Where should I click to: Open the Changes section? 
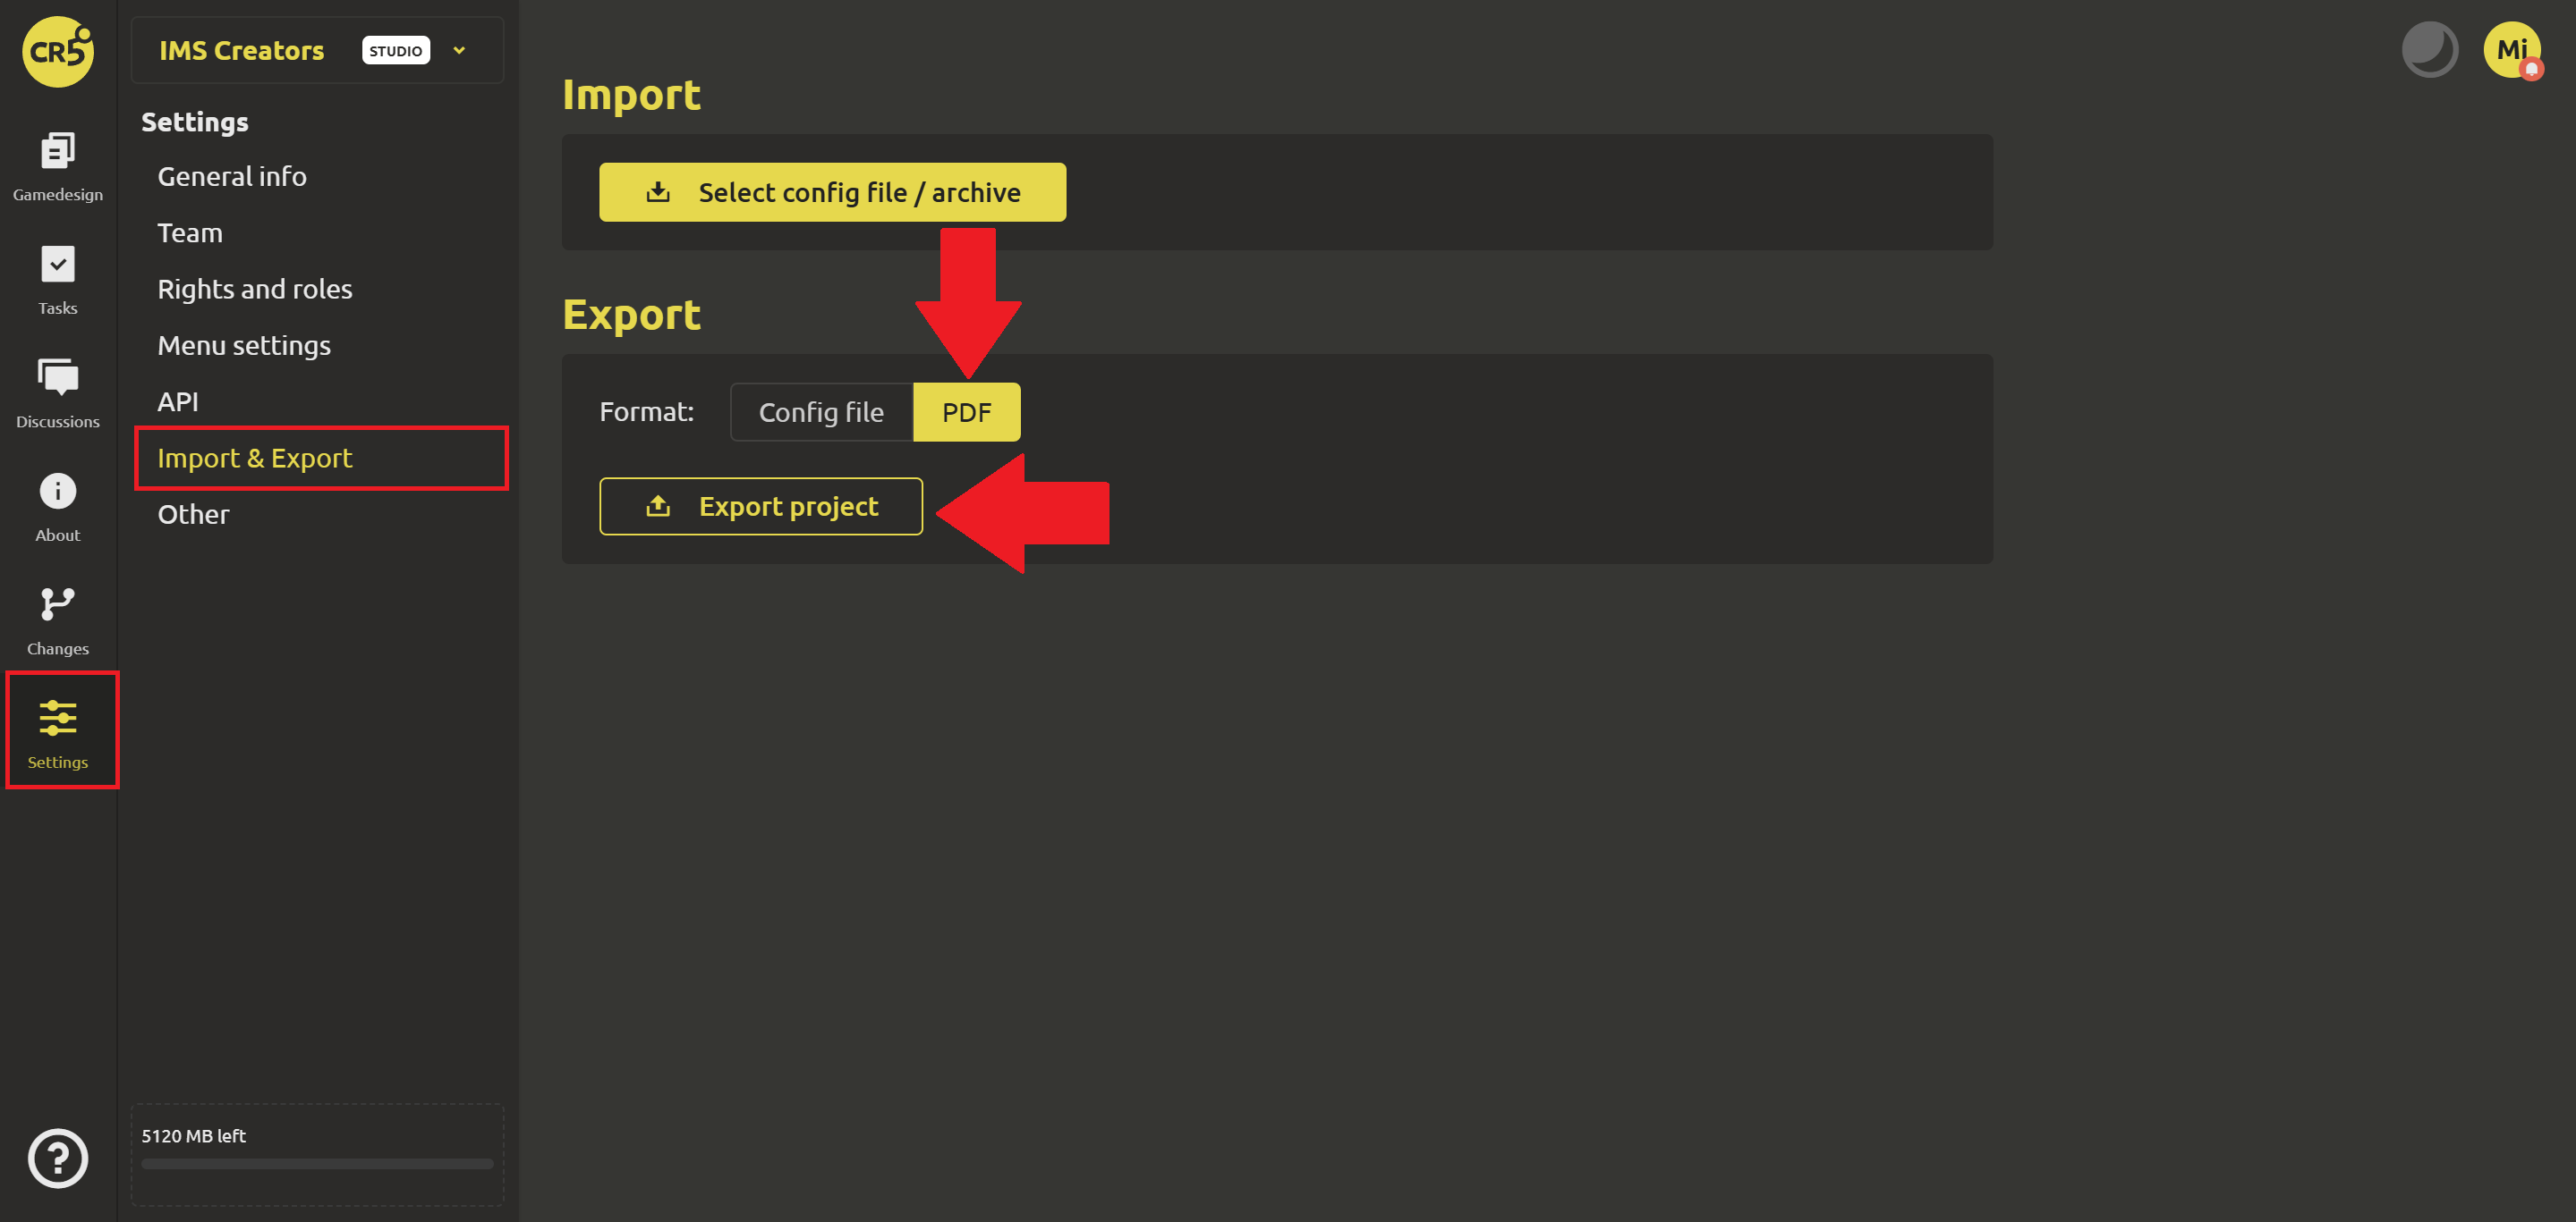[58, 620]
